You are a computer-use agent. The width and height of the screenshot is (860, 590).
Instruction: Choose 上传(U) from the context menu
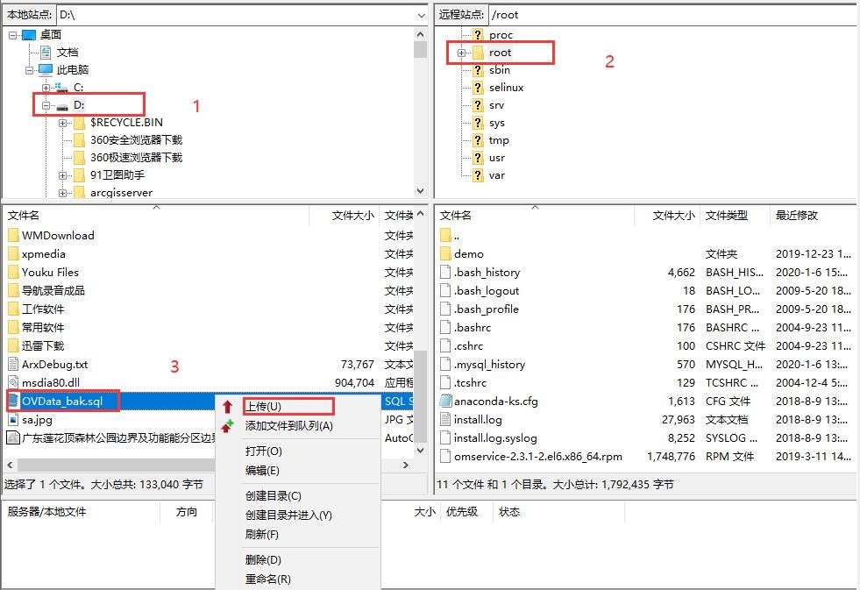point(263,407)
